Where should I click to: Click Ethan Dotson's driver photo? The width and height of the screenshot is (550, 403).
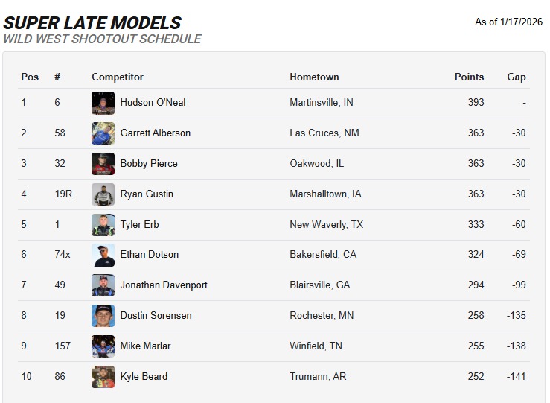(103, 255)
